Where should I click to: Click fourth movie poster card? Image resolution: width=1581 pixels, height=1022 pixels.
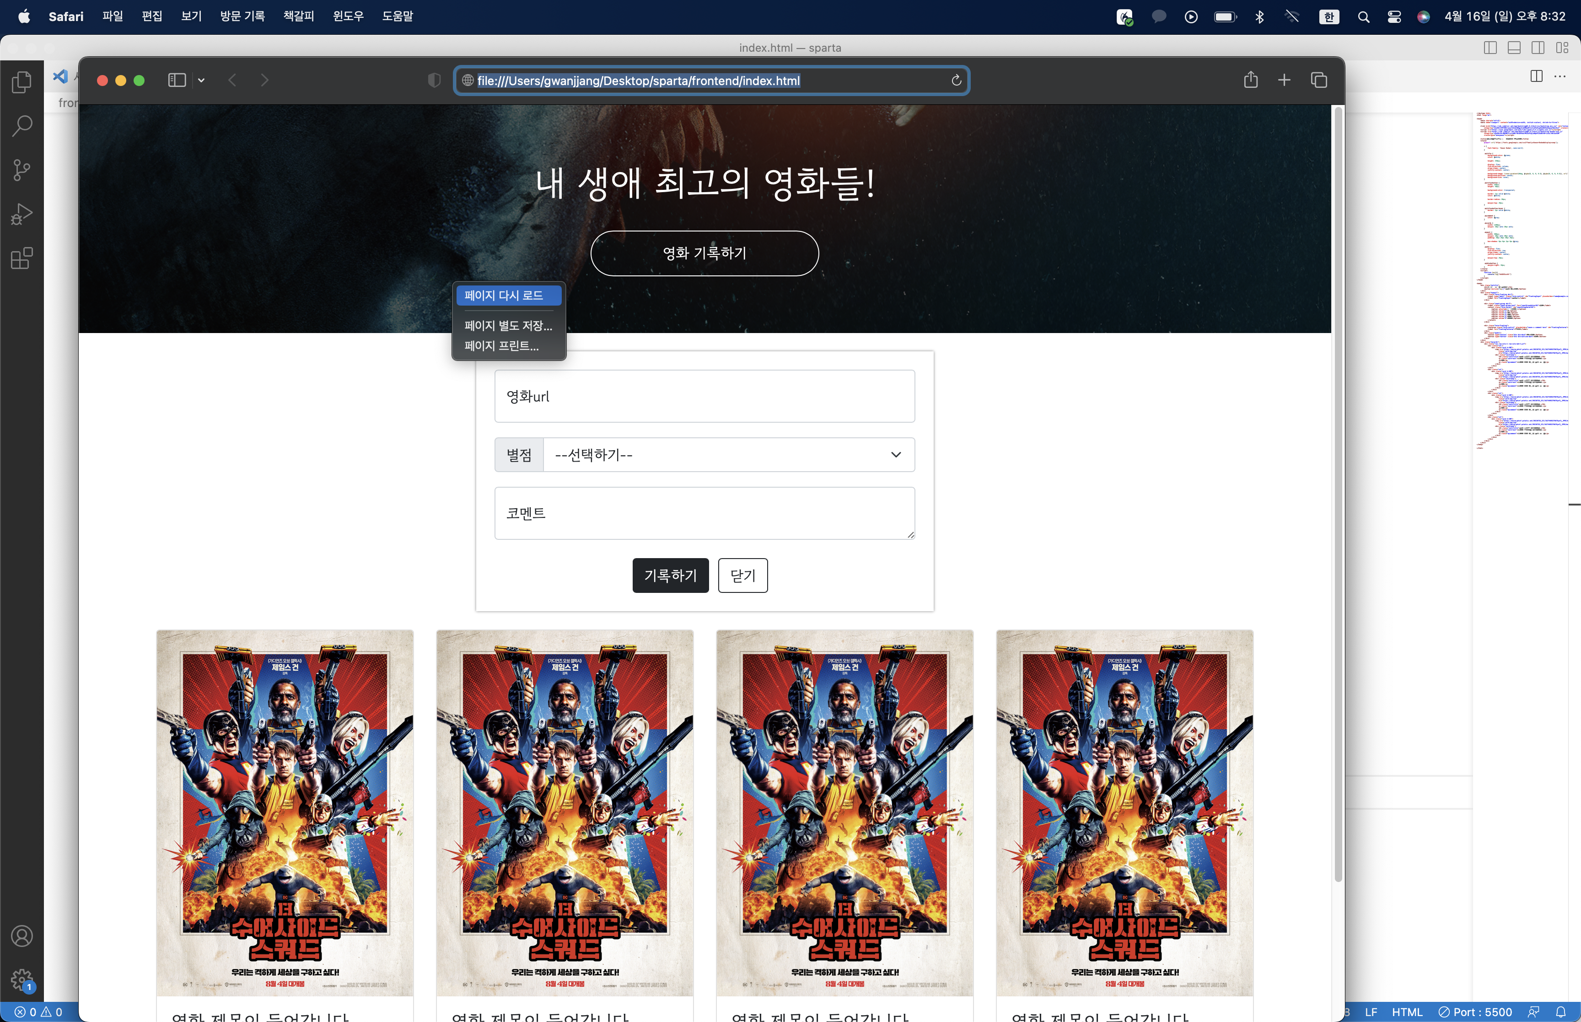(x=1124, y=813)
